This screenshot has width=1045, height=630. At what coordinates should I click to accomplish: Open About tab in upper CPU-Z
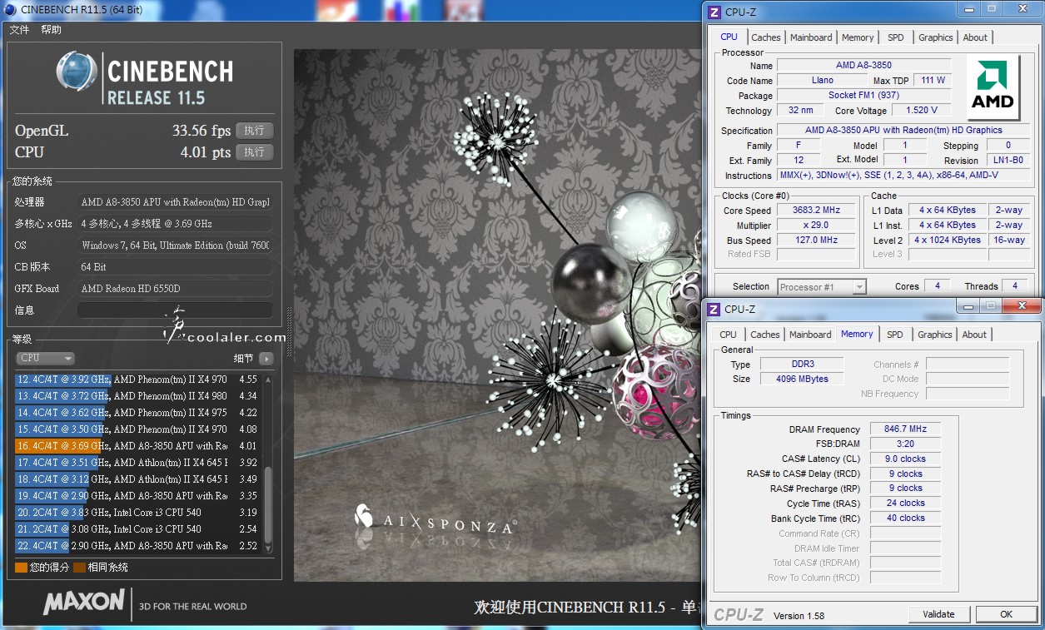coord(975,37)
